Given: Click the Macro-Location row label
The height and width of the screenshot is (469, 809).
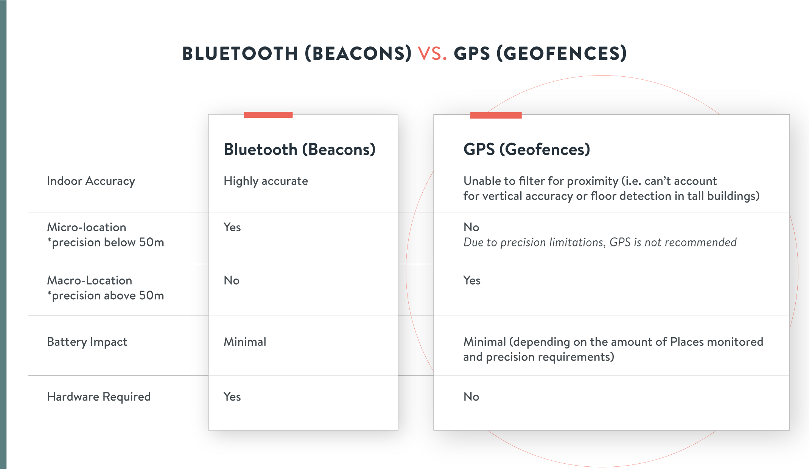Looking at the screenshot, I should (x=106, y=288).
